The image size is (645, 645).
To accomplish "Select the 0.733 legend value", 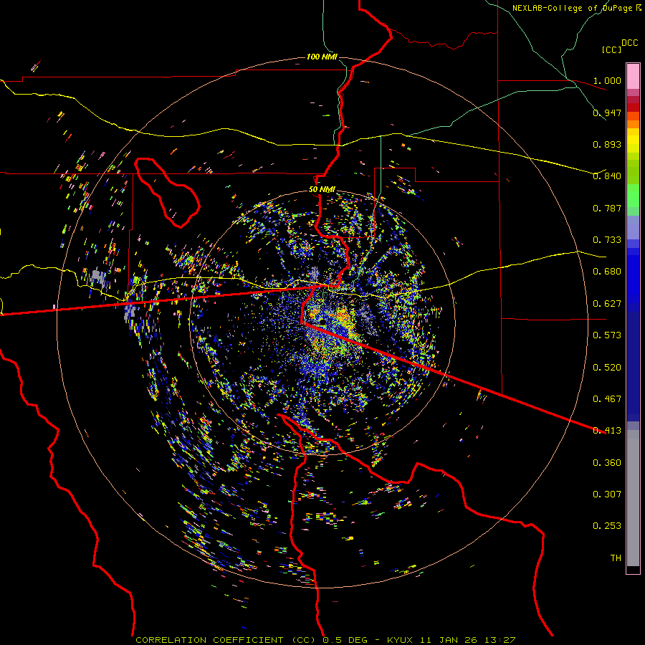I will click(x=607, y=240).
